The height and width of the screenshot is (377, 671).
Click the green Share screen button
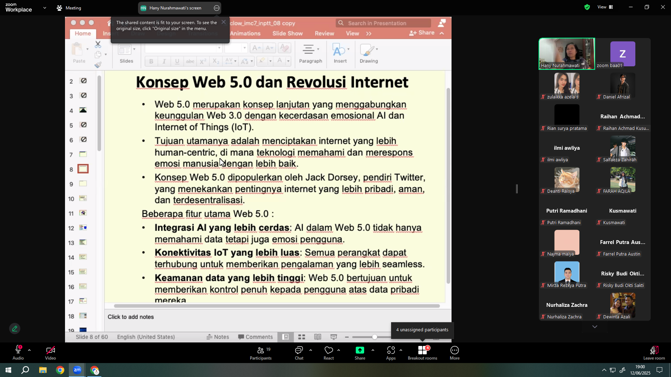pos(360,353)
